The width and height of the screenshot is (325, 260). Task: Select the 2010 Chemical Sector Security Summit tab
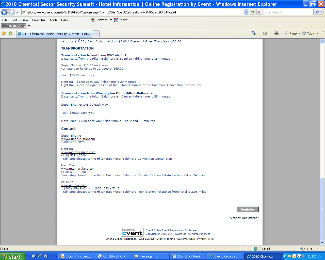[54, 34]
